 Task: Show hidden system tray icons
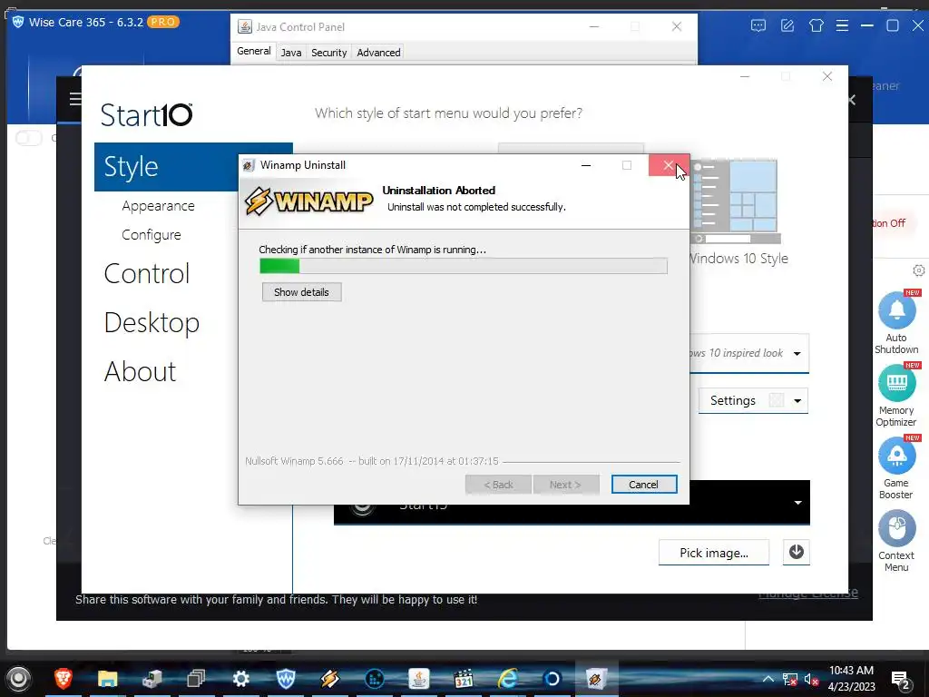click(x=768, y=679)
